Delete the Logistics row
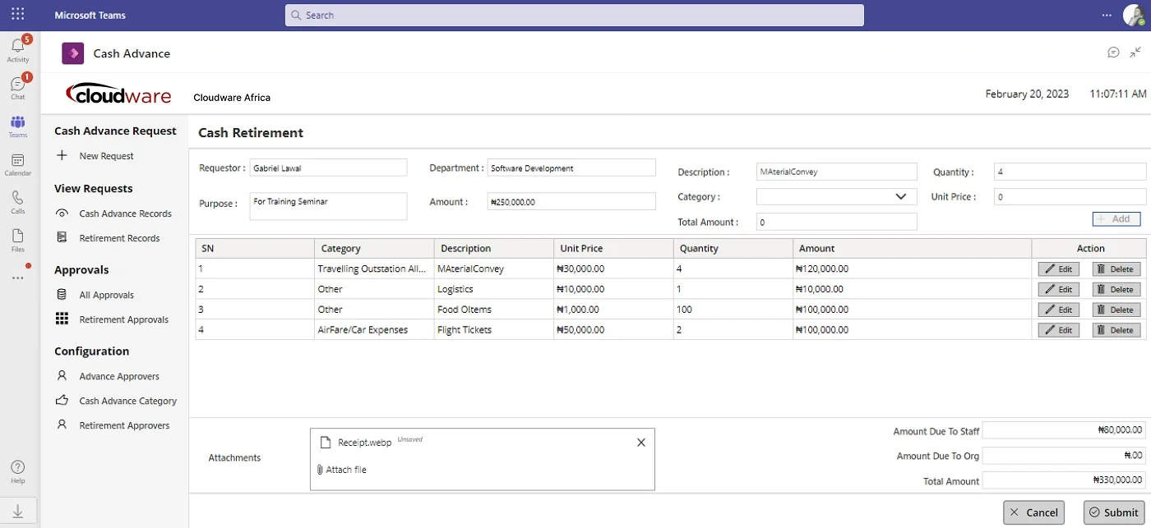Image resolution: width=1151 pixels, height=528 pixels. 1116,290
